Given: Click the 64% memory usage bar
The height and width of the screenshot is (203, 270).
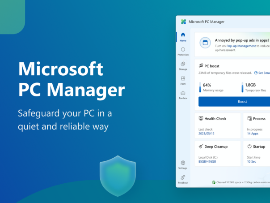Looking at the screenshot, I should [200, 87].
